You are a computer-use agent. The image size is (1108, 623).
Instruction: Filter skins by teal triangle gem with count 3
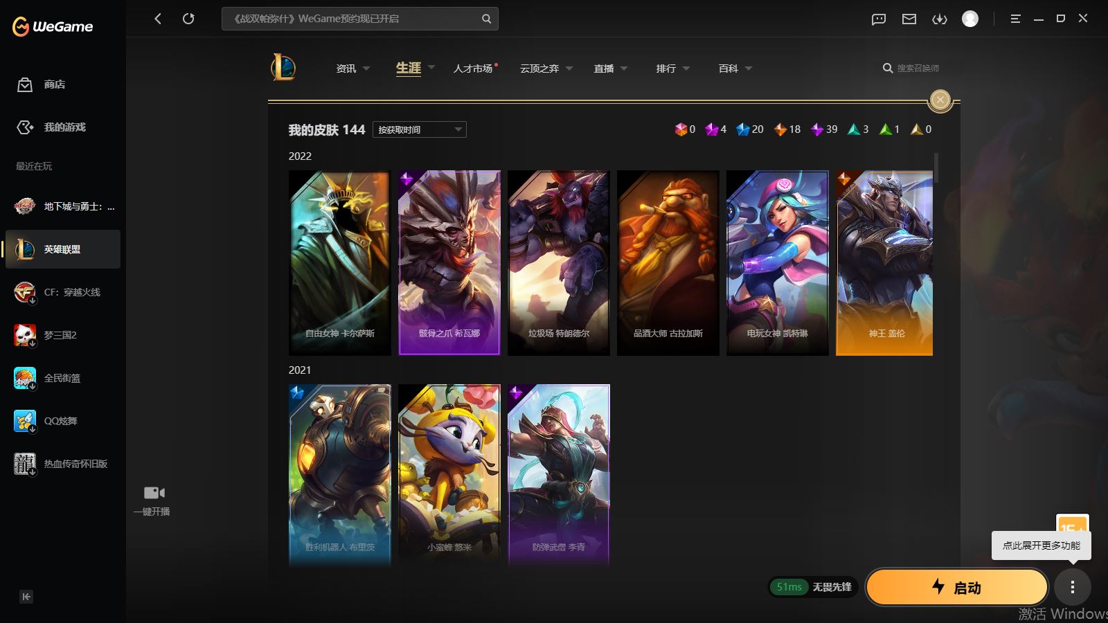pyautogui.click(x=858, y=129)
